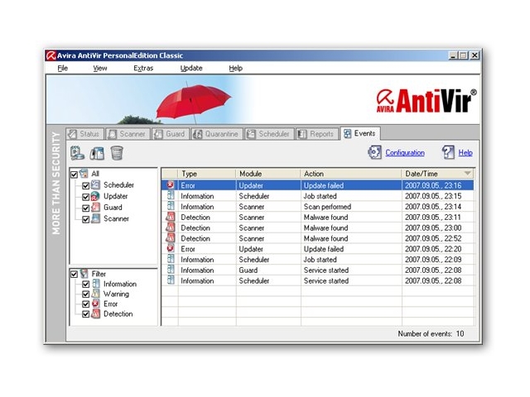Sort events by Module column header
This screenshot has width=530, height=397.
268,174
